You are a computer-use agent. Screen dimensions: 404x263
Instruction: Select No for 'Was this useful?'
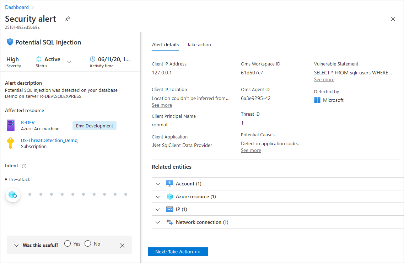coord(88,244)
